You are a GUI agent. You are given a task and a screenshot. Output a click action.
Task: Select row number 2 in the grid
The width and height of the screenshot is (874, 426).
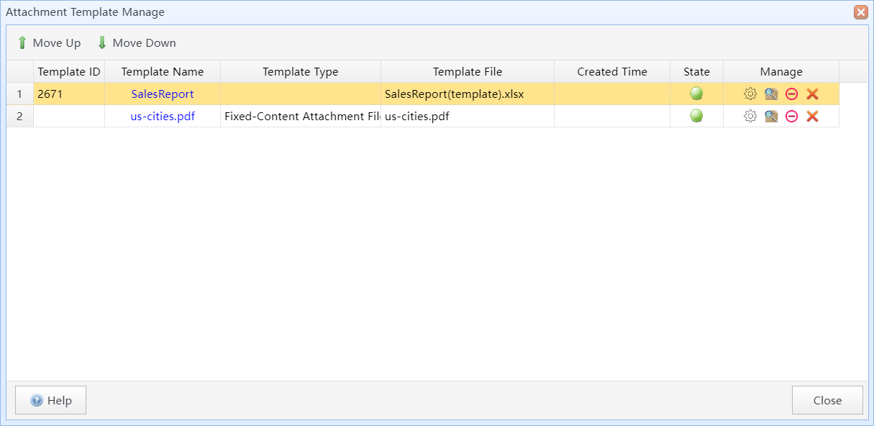tap(20, 116)
